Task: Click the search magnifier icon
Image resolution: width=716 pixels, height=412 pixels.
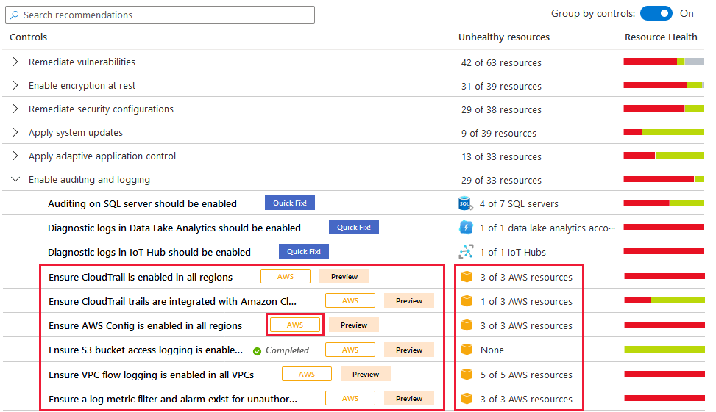Action: coord(14,15)
